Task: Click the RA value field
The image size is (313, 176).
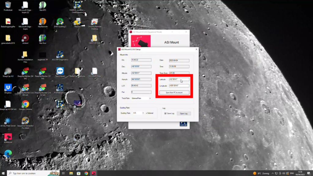Action: [141, 60]
